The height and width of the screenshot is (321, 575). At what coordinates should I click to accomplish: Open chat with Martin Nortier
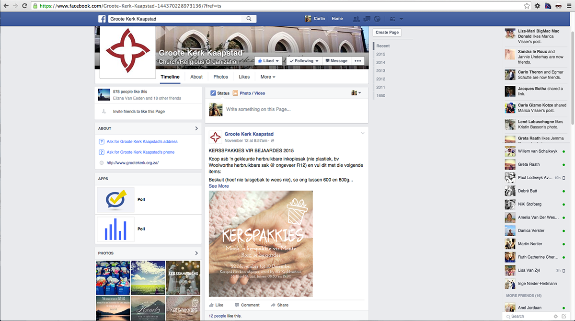(536, 244)
